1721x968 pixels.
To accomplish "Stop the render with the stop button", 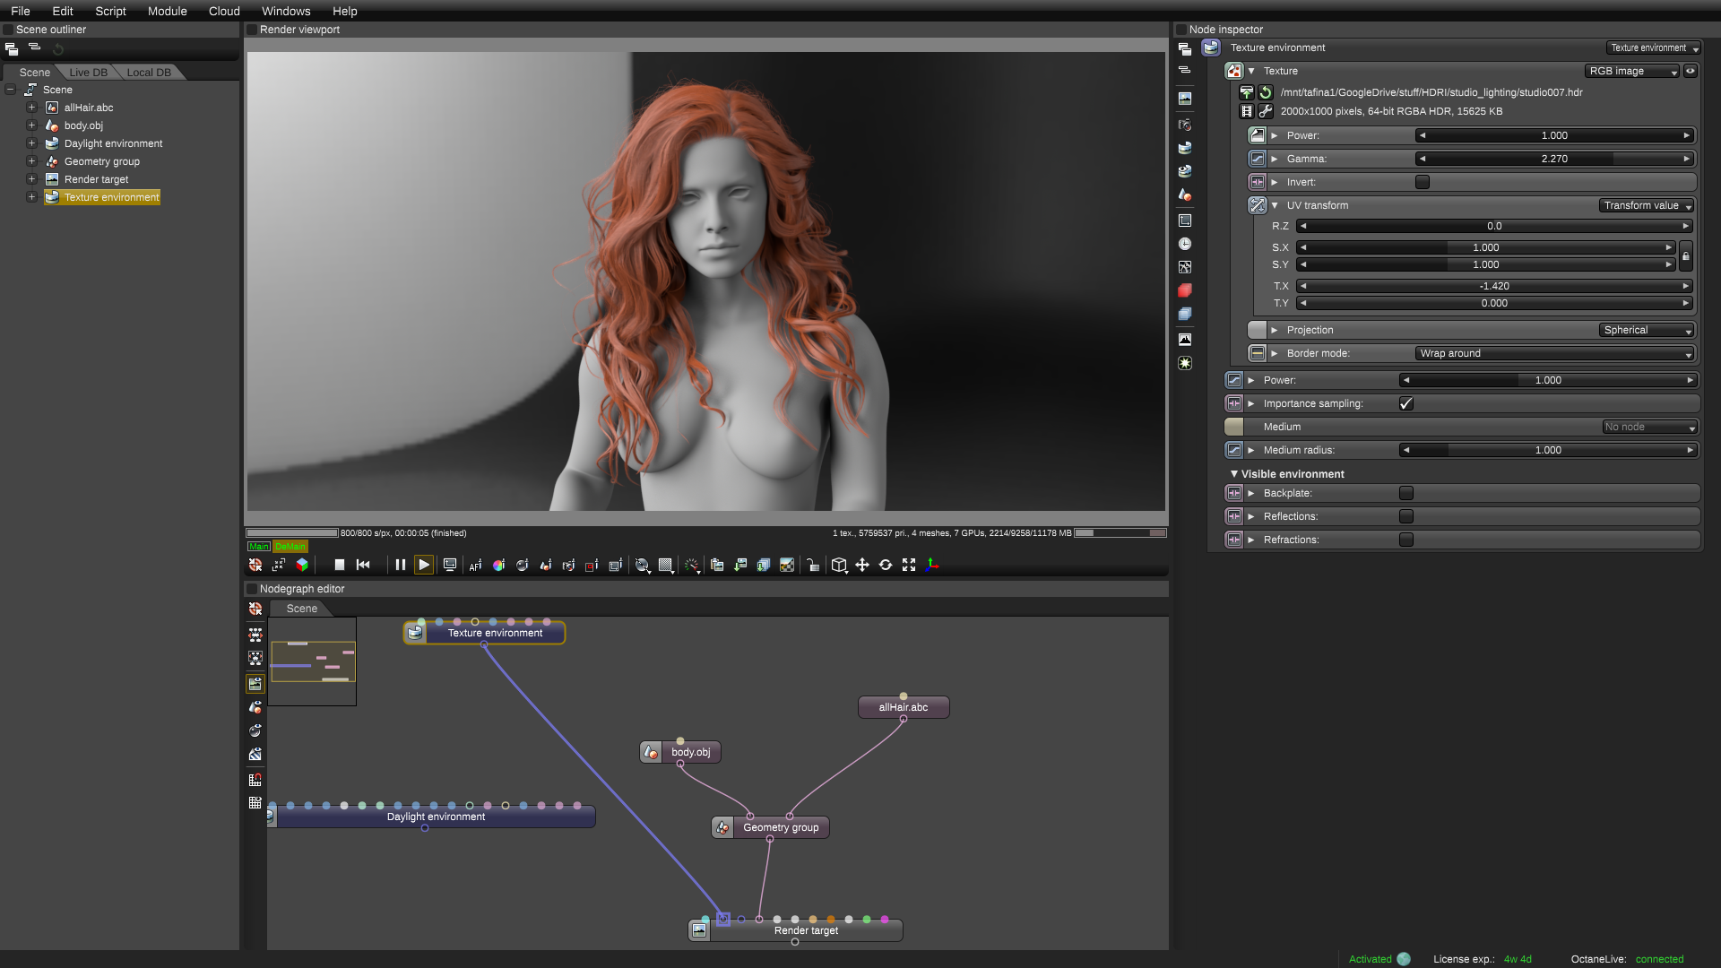I will pyautogui.click(x=339, y=565).
